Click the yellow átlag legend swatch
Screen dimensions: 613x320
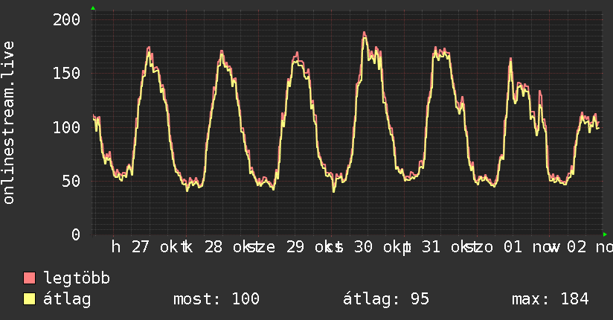pos(30,299)
